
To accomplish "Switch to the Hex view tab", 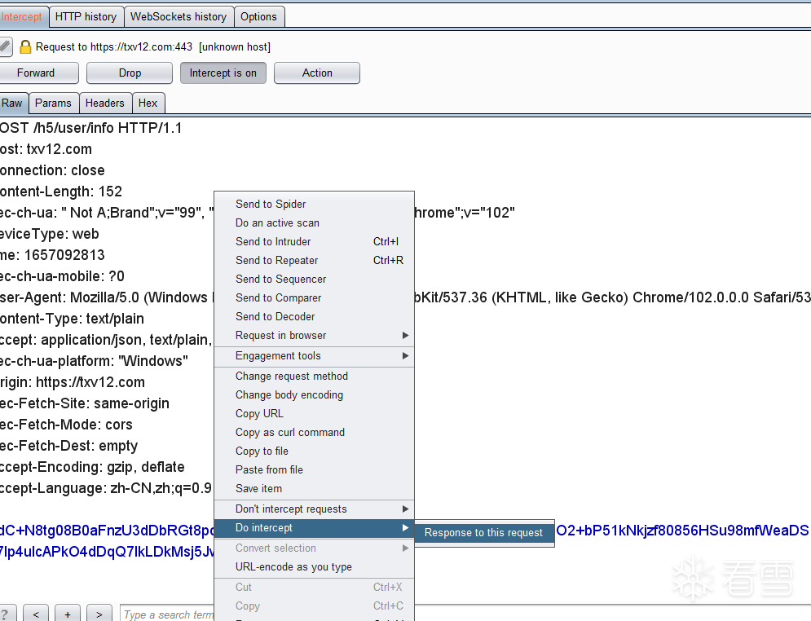I will pyautogui.click(x=148, y=103).
